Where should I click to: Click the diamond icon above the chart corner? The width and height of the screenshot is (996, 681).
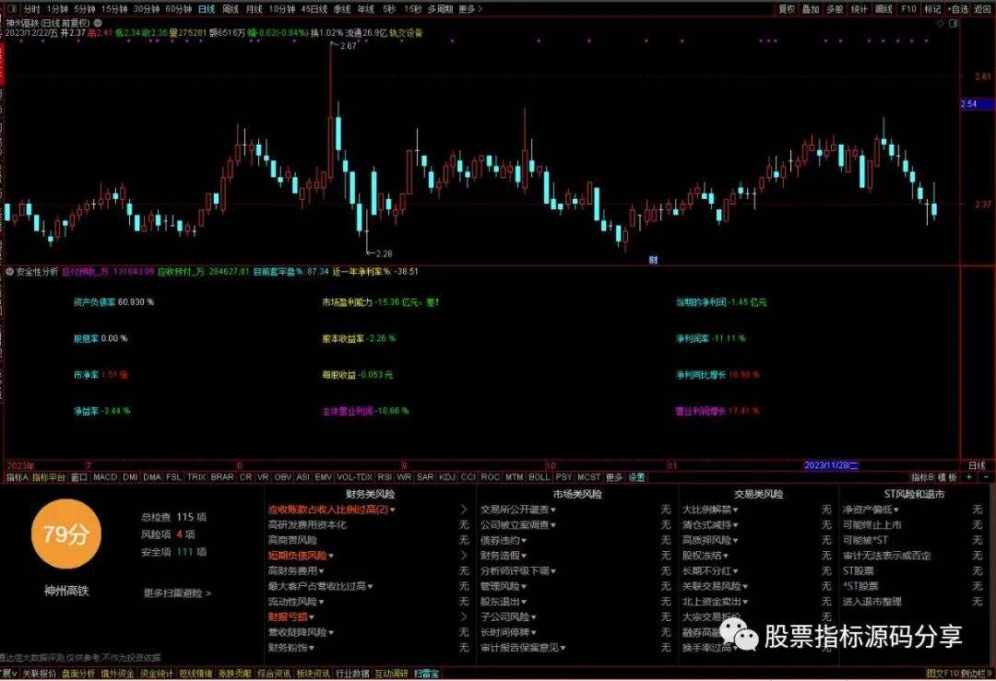(941, 23)
